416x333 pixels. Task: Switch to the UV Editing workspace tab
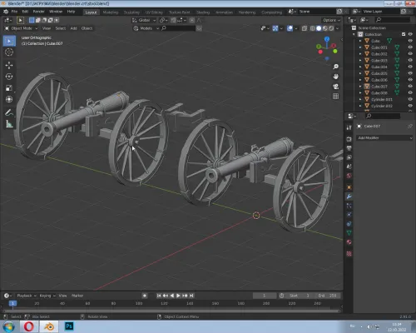point(154,12)
